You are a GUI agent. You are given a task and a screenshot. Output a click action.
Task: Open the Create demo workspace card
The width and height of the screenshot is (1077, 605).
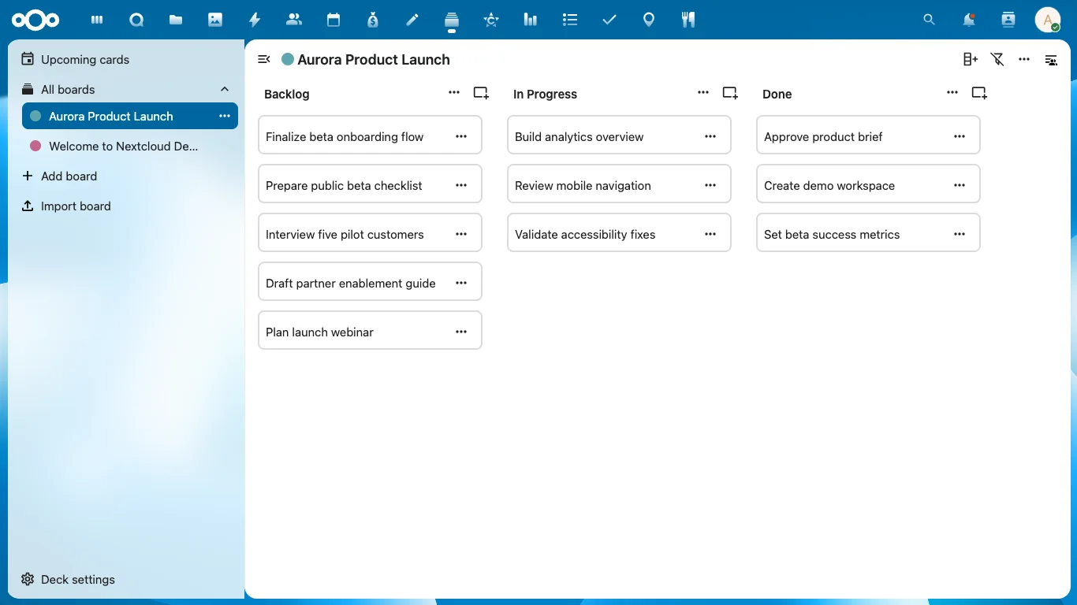[868, 184]
